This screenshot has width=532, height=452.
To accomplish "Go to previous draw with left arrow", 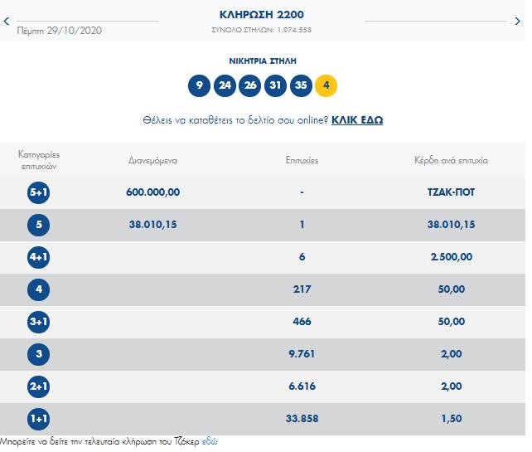I will click(x=6, y=22).
